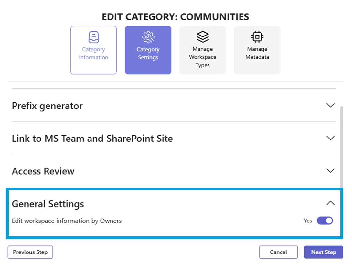
Task: Click the Prefix generator heading
Action: coord(47,106)
